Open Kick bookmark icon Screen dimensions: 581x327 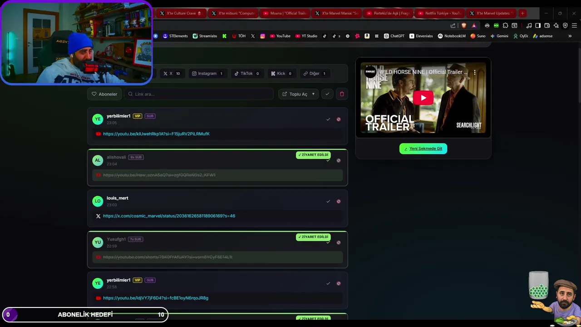[224, 36]
